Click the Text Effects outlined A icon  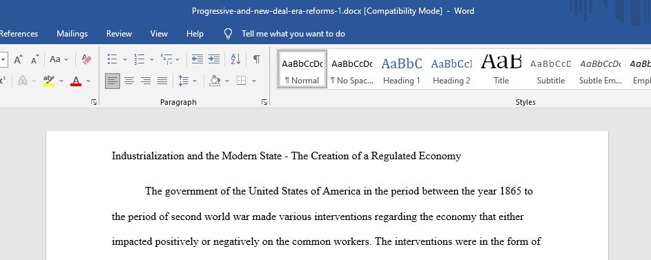[x=22, y=81]
